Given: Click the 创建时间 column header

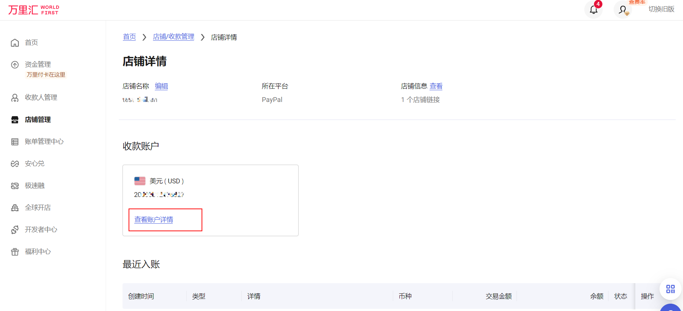Looking at the screenshot, I should coord(141,296).
